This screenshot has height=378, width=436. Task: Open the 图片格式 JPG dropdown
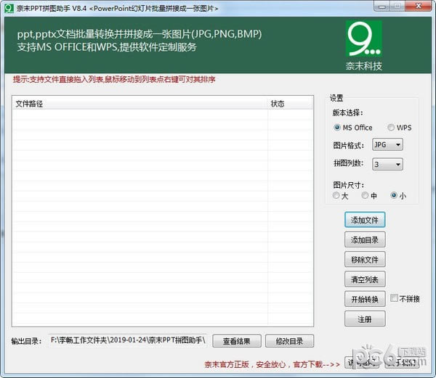(387, 145)
